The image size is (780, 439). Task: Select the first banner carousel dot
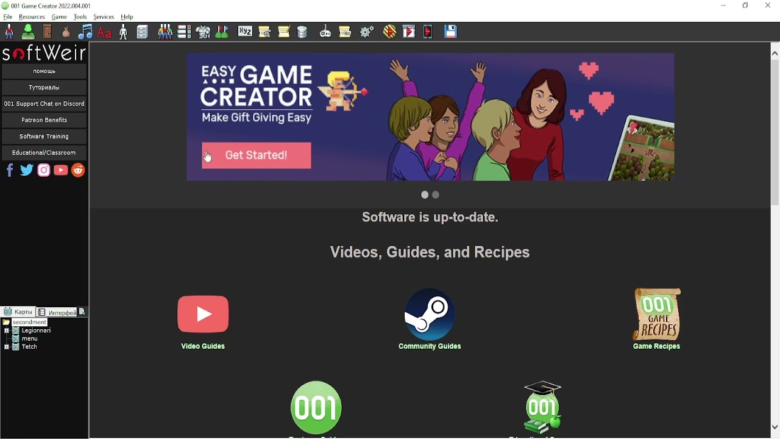click(x=425, y=195)
